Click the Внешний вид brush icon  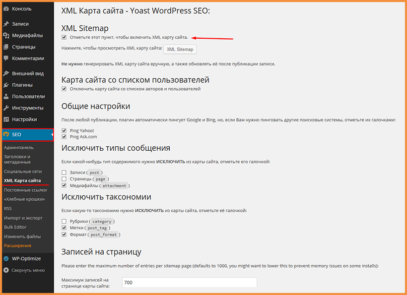point(6,73)
